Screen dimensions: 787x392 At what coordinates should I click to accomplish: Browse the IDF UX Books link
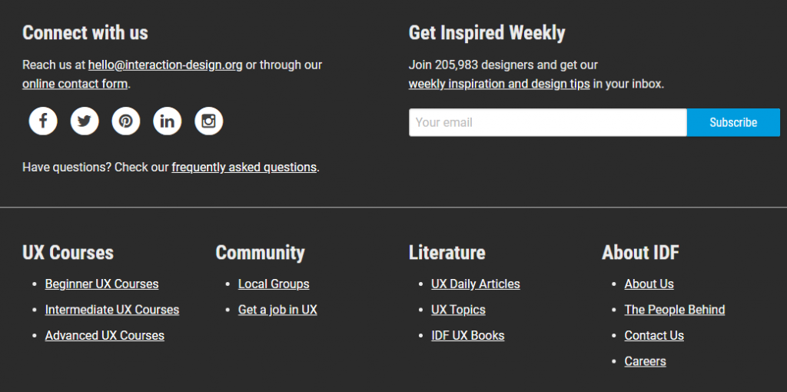point(468,336)
